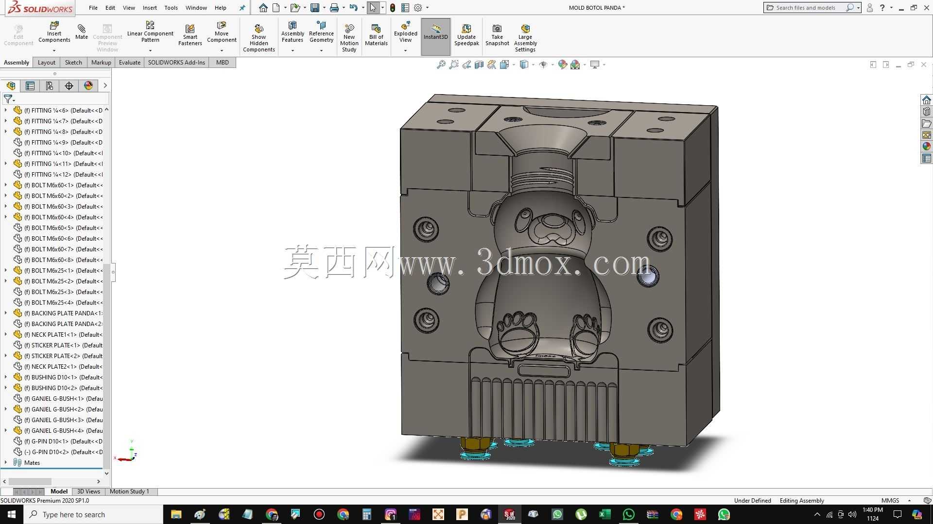
Task: Open the Appearances color wheel in task pane
Action: tap(927, 146)
